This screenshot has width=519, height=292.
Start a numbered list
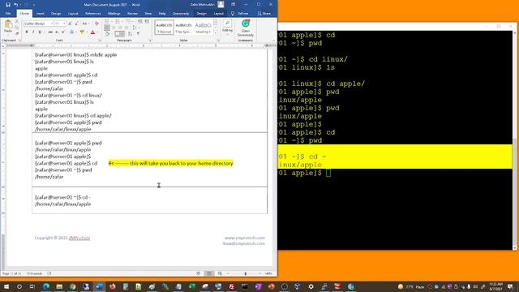click(118, 22)
